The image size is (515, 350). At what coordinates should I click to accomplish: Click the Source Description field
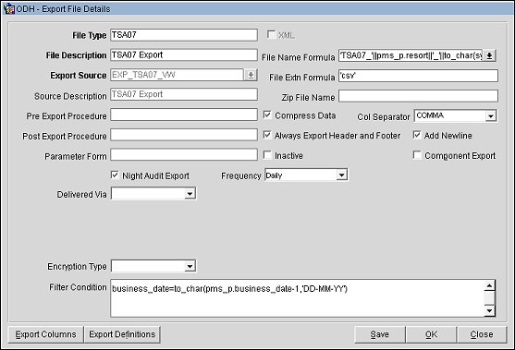[184, 94]
